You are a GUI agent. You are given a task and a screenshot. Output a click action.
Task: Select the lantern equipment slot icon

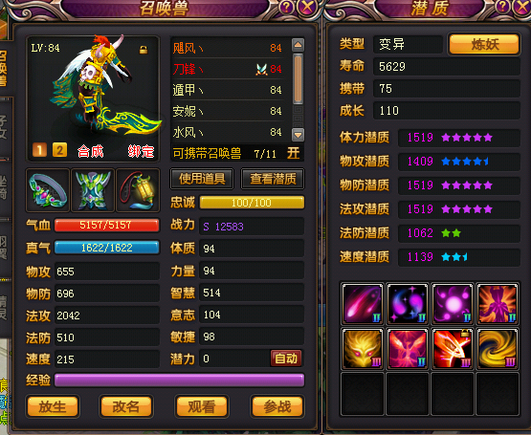click(x=138, y=190)
